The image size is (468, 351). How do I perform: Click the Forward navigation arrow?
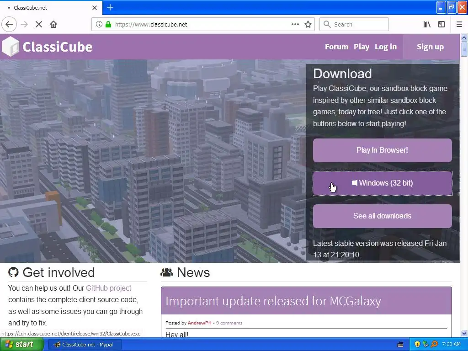tap(25, 25)
